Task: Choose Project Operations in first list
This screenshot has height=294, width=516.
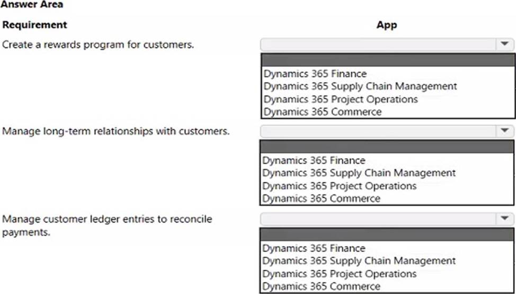Action: pyautogui.click(x=341, y=99)
